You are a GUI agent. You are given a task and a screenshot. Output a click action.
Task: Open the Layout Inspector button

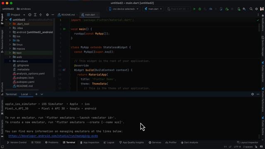click(248, 142)
